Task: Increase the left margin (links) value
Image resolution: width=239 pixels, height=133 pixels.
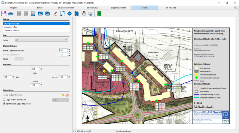Action: click(13, 76)
